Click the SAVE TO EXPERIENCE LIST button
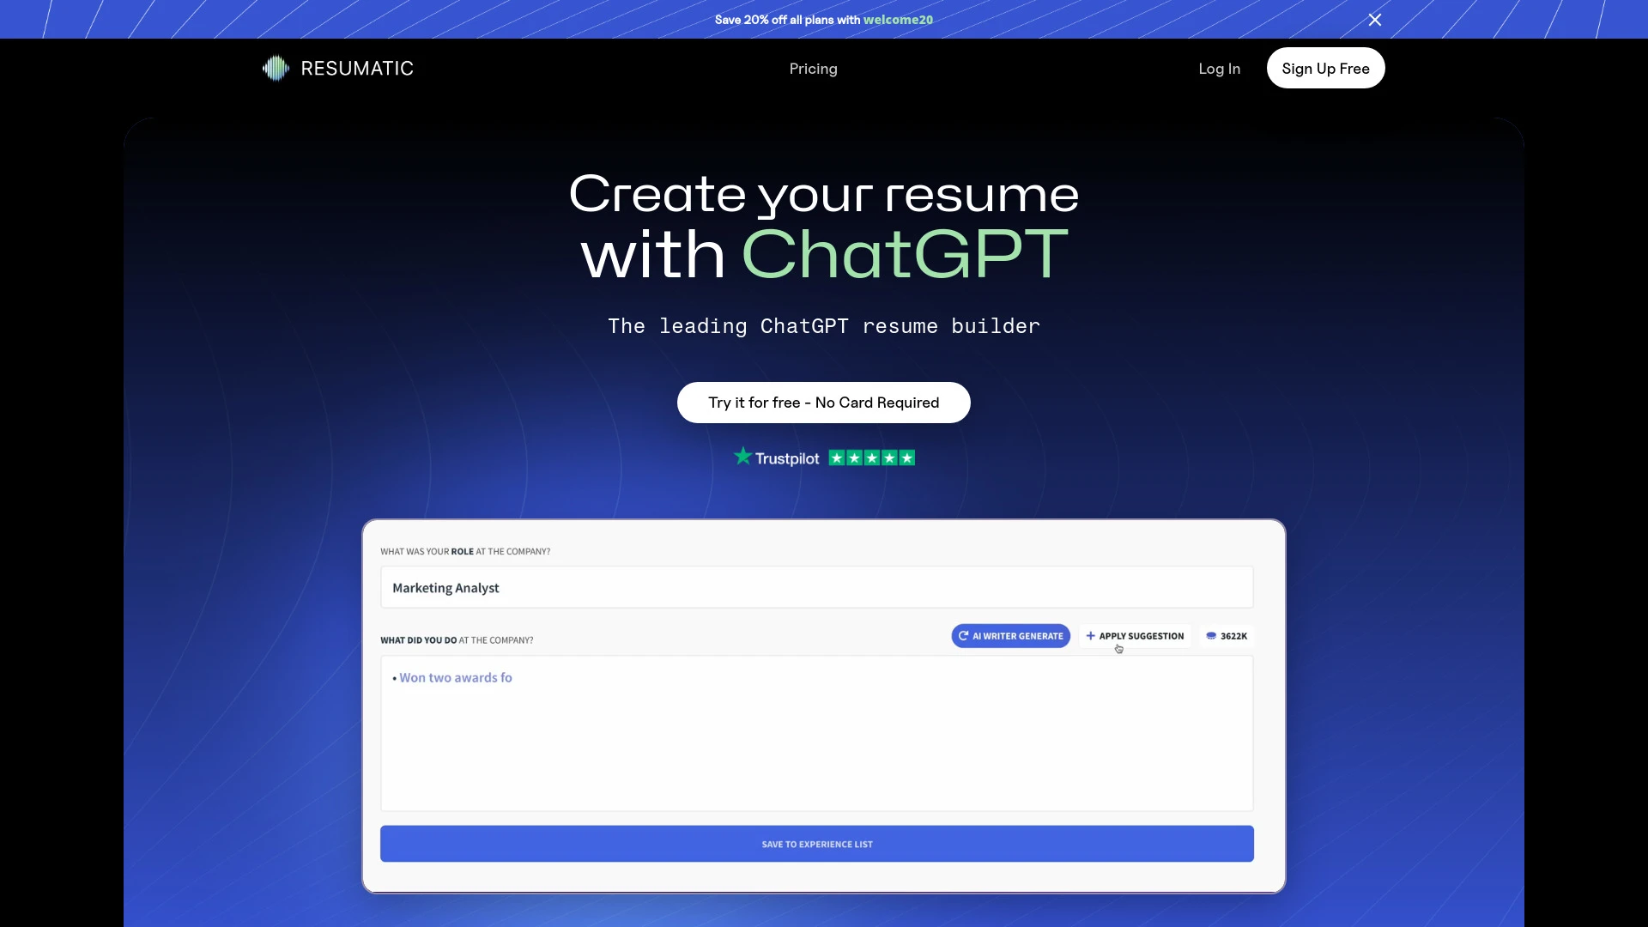 (x=816, y=843)
